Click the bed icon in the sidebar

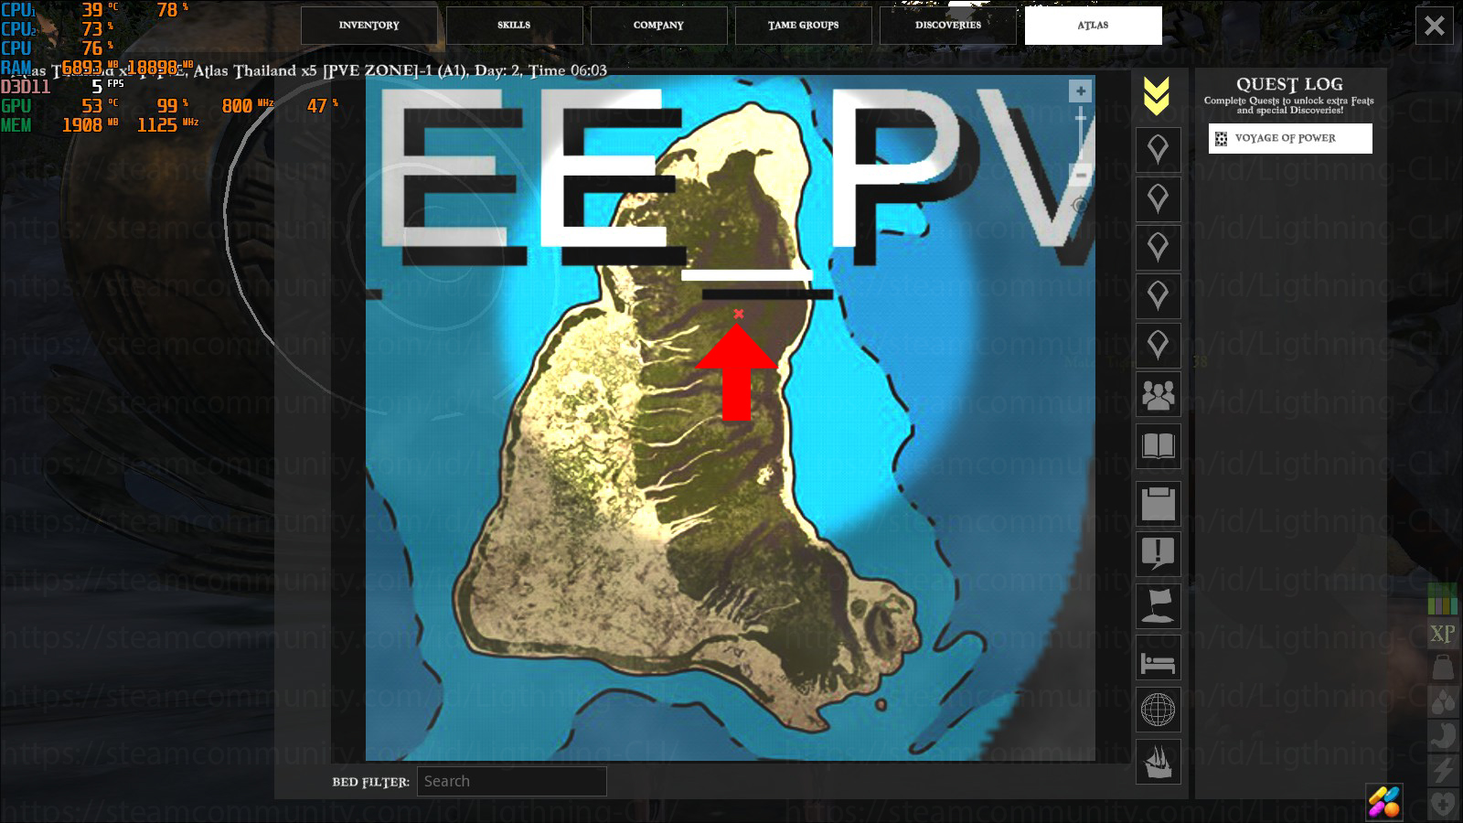click(x=1158, y=658)
